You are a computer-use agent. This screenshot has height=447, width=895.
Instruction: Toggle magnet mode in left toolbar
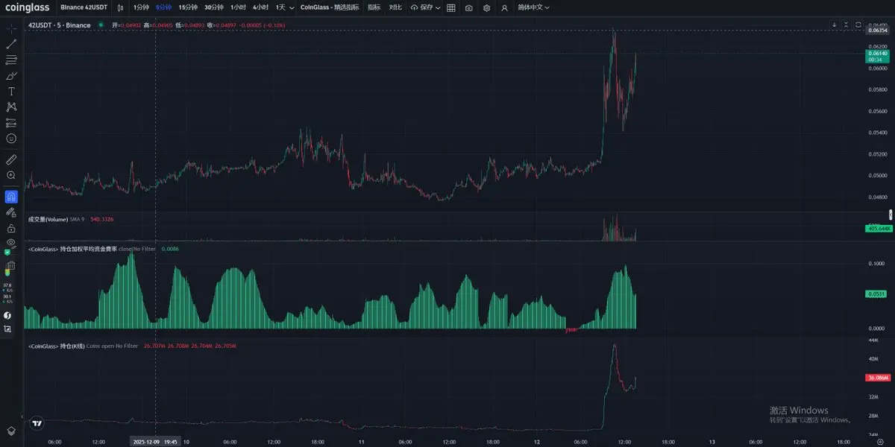tap(11, 197)
